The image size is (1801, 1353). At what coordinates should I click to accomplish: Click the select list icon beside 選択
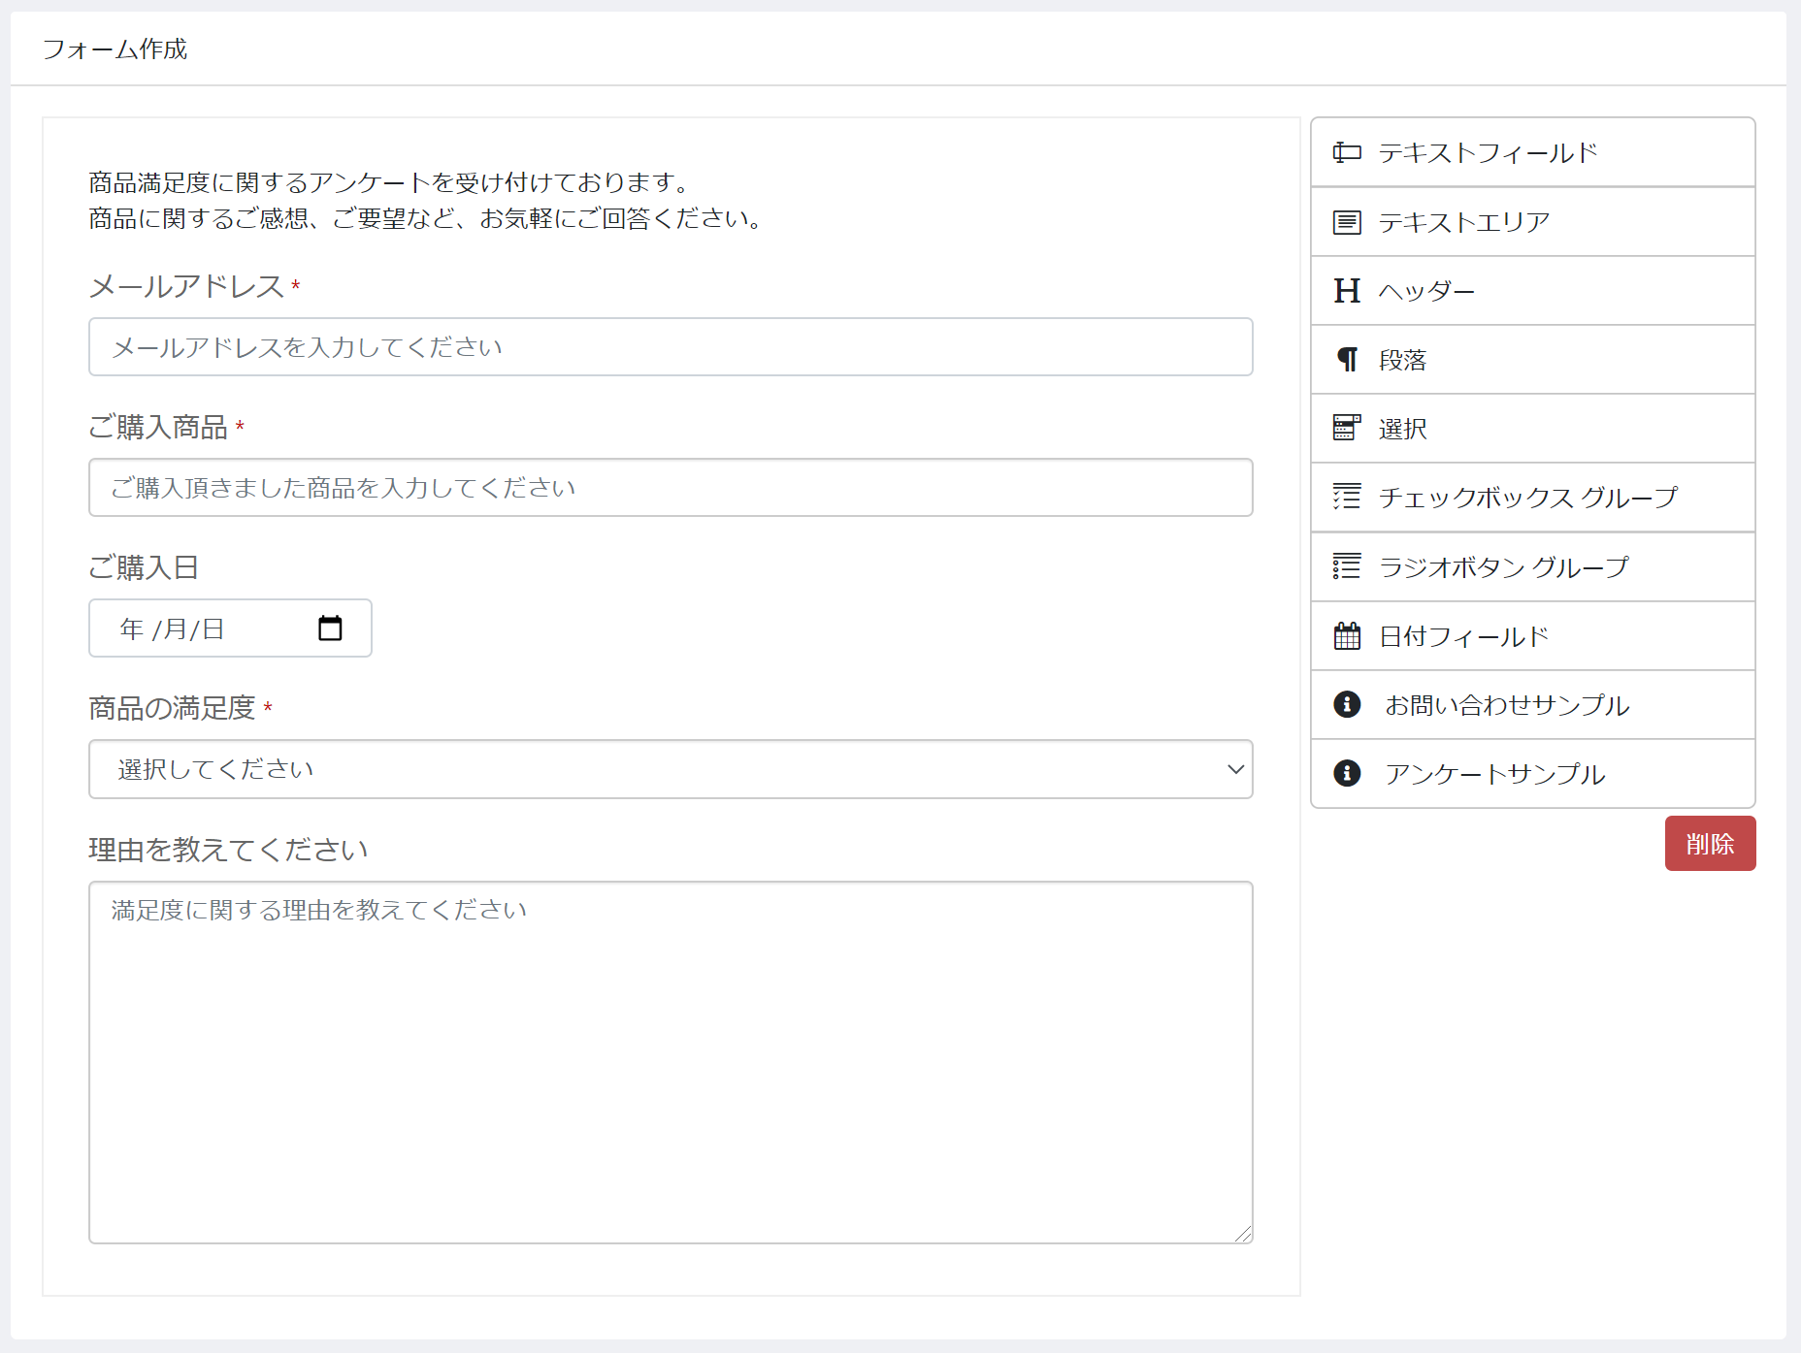[1347, 428]
